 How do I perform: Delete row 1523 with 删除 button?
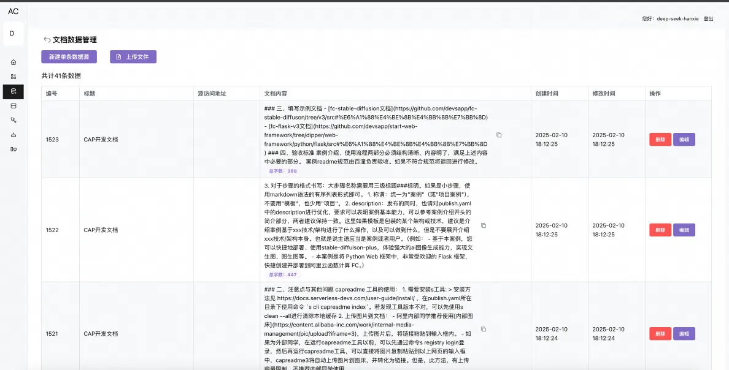[x=660, y=139]
